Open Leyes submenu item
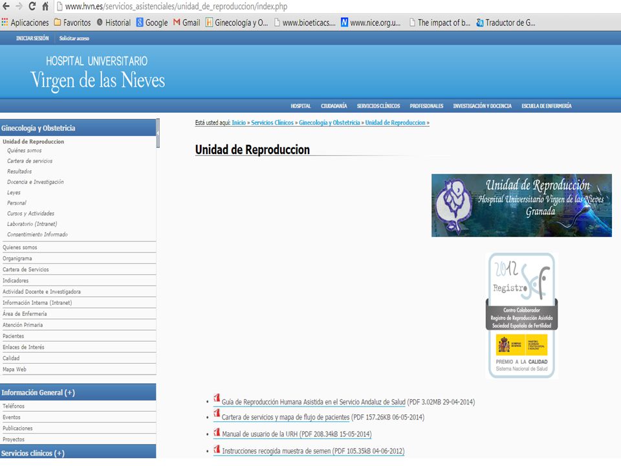 (x=14, y=193)
